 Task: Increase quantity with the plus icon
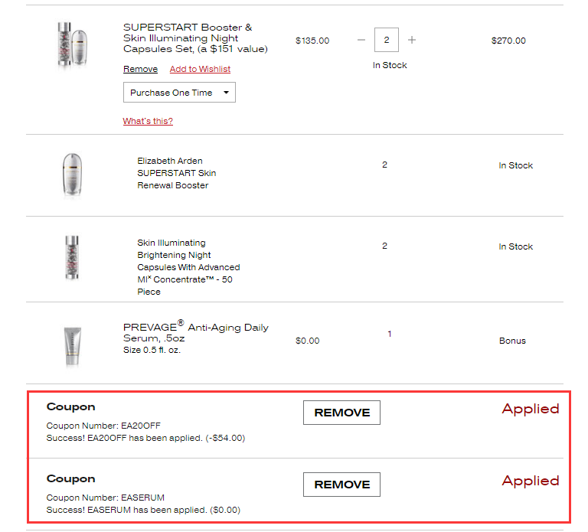pyautogui.click(x=412, y=40)
